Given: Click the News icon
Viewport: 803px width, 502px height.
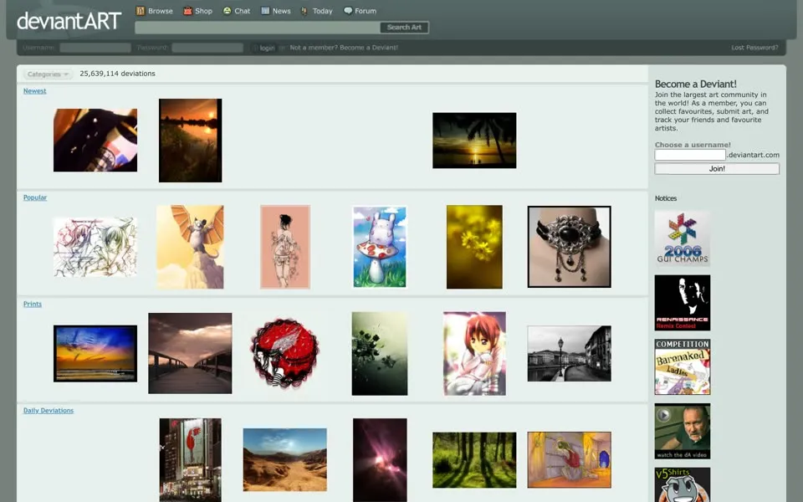Looking at the screenshot, I should coord(265,11).
